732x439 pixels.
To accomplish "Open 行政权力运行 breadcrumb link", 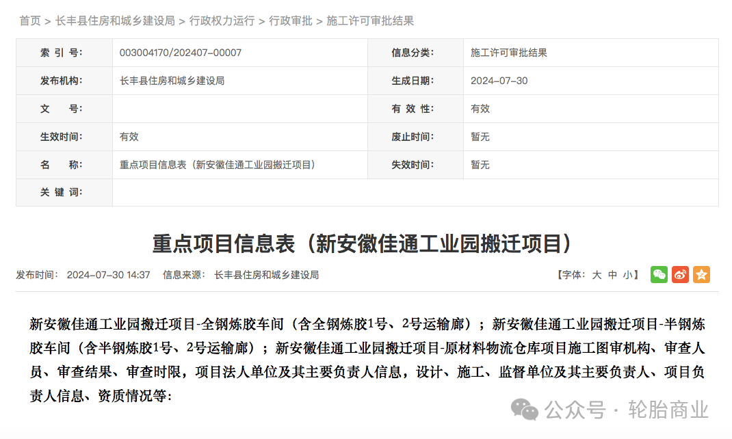I will [222, 21].
